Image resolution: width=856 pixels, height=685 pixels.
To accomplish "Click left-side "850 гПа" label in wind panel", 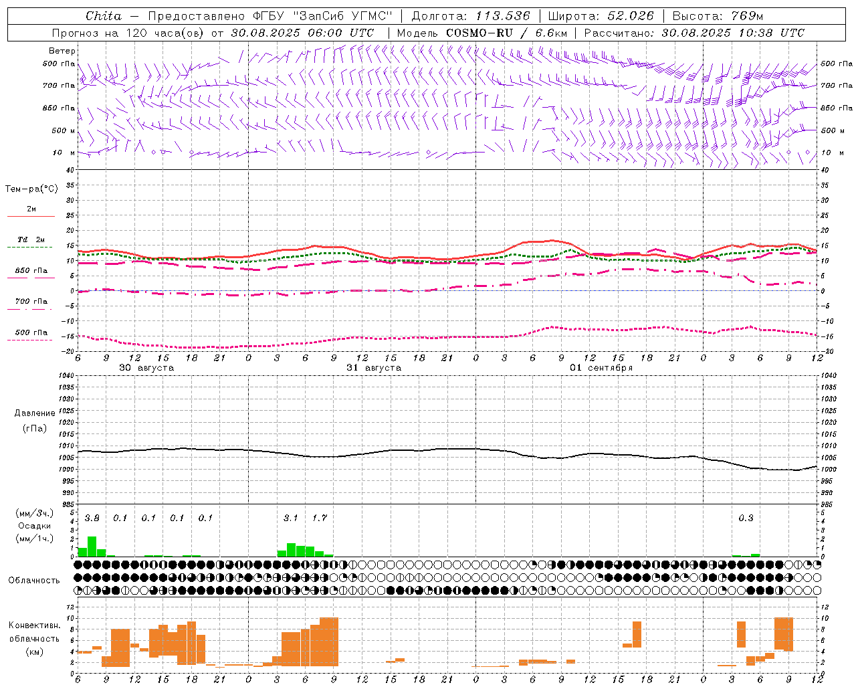I will (59, 108).
